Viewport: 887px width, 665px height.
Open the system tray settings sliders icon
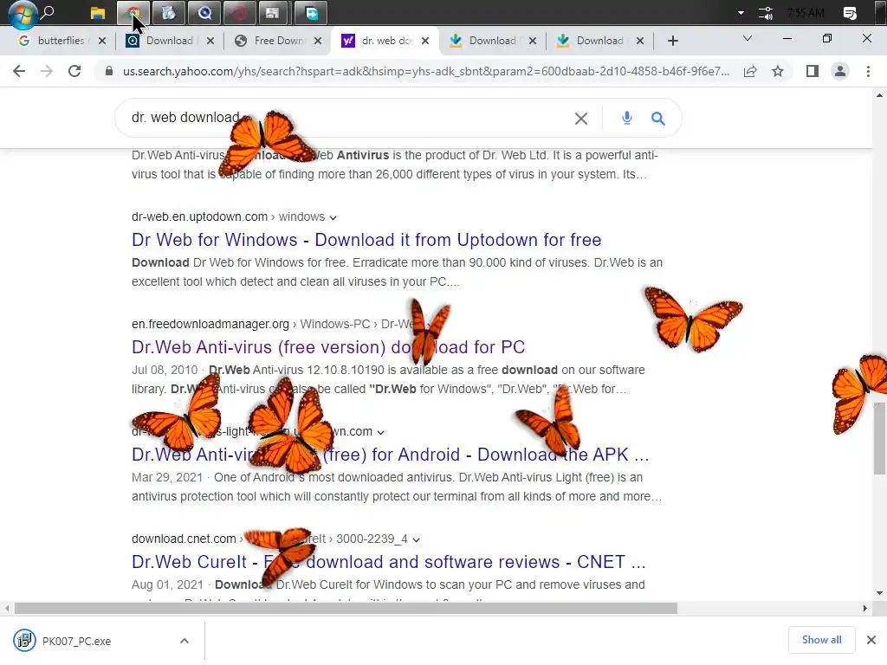766,13
